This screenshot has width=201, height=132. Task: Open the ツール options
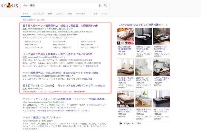tap(104, 13)
